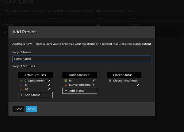Click the Closed Status column header

pyautogui.click(x=124, y=75)
